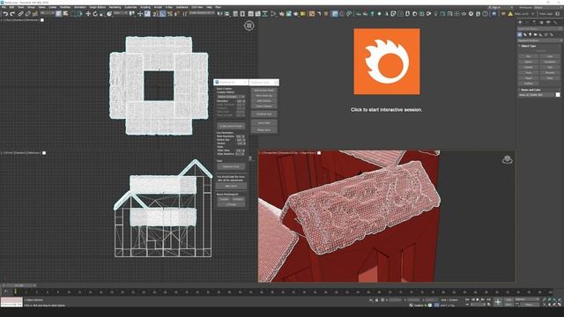
Task: Toggle the Top viewport filter square
Action: 42,20
